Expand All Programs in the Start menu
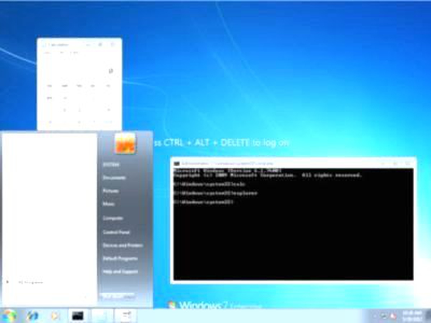 pos(31,282)
